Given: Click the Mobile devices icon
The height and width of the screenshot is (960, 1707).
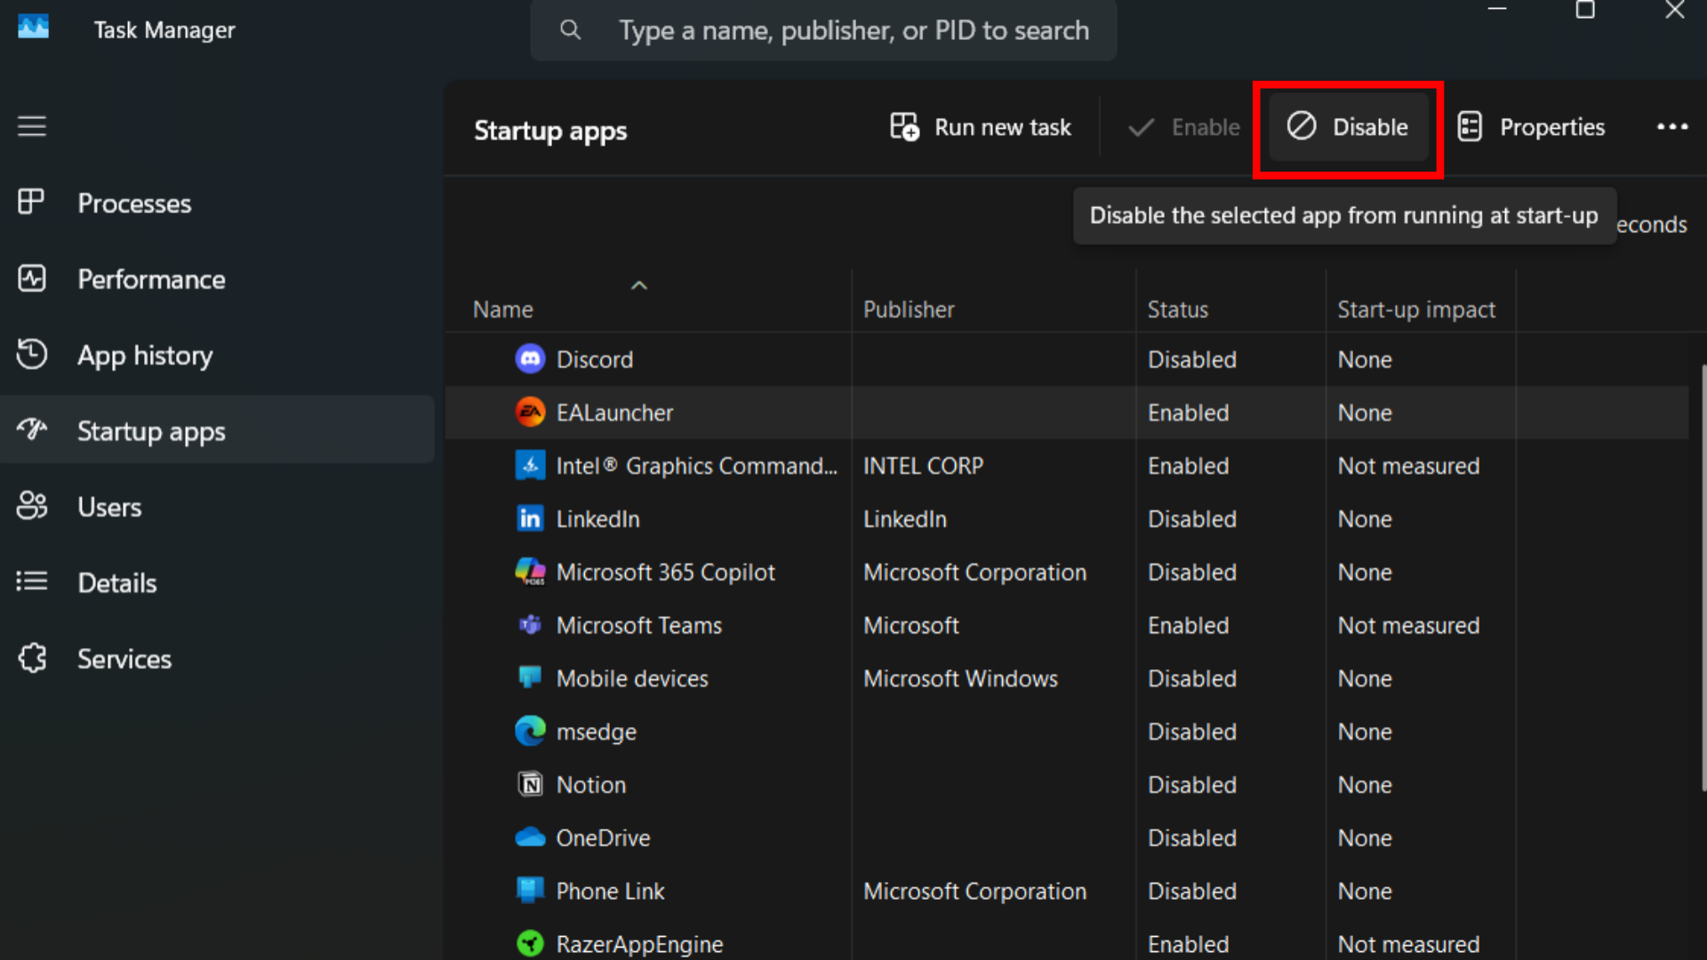Looking at the screenshot, I should [531, 677].
